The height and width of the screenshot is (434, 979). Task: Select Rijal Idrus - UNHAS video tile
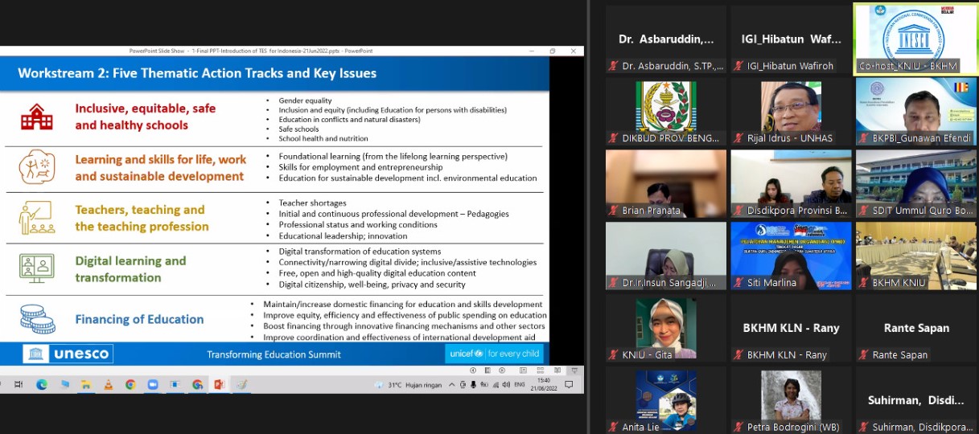pos(791,113)
